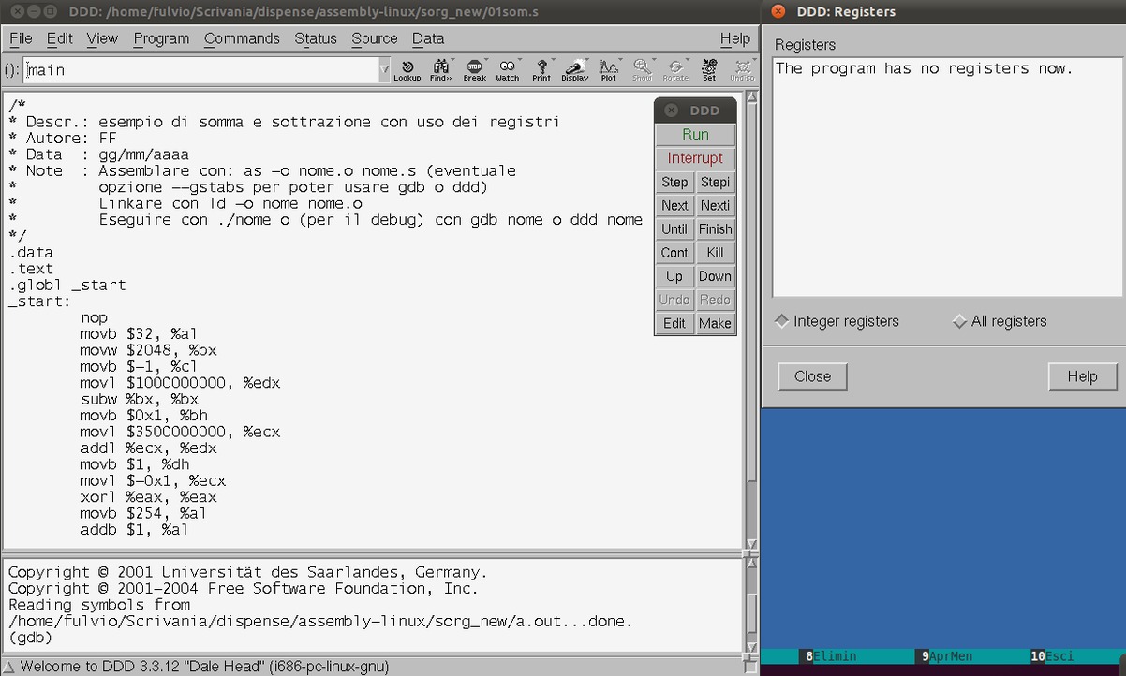The height and width of the screenshot is (676, 1126).
Task: Click the Show magnifier icon
Action: pos(642,70)
